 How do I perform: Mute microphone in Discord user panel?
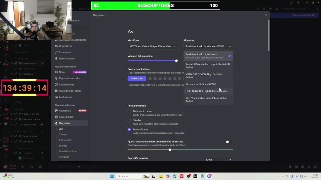click(23, 167)
